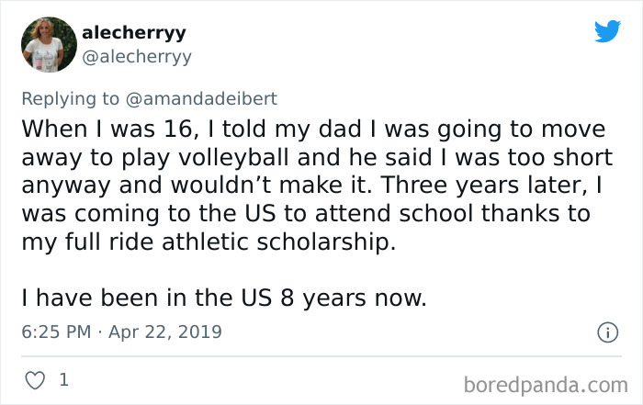Click the like count number 1
Screen dimensions: 643x405
click(64, 378)
